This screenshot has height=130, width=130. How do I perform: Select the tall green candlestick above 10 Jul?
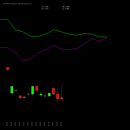click(x=12, y=90)
